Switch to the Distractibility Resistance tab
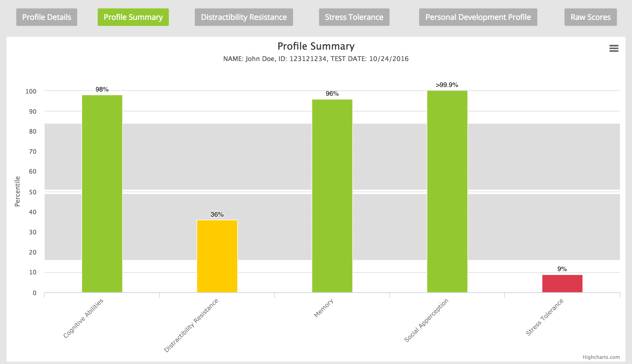 click(244, 17)
